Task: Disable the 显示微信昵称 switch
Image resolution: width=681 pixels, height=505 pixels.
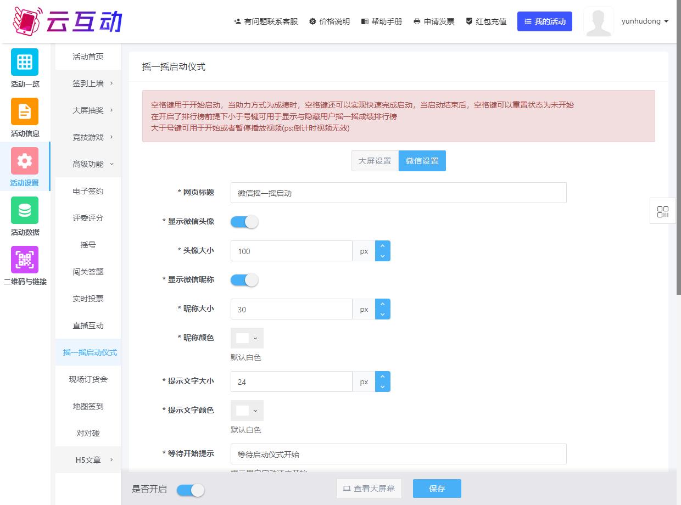Action: (x=244, y=280)
